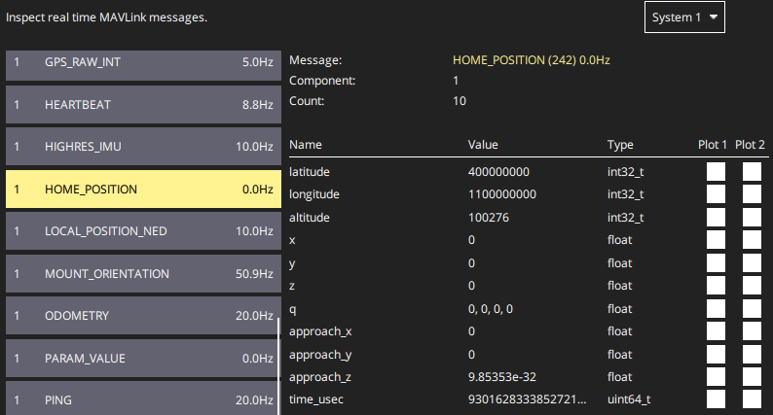
Task: Open the System 1 dropdown
Action: pos(684,17)
